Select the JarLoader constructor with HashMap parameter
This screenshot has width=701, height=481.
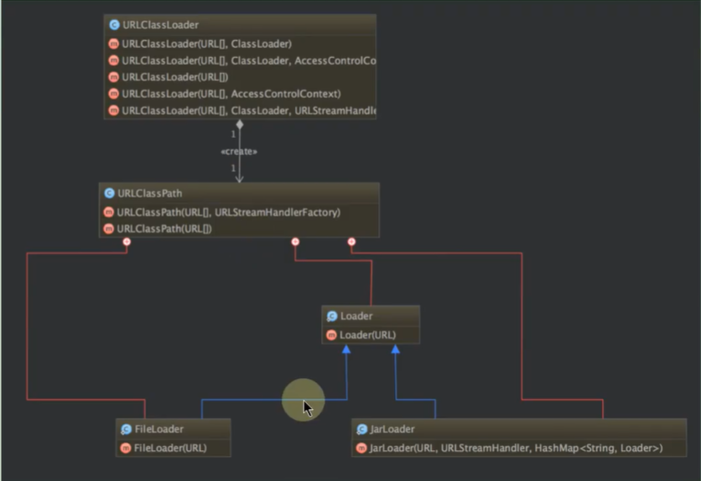click(x=516, y=448)
